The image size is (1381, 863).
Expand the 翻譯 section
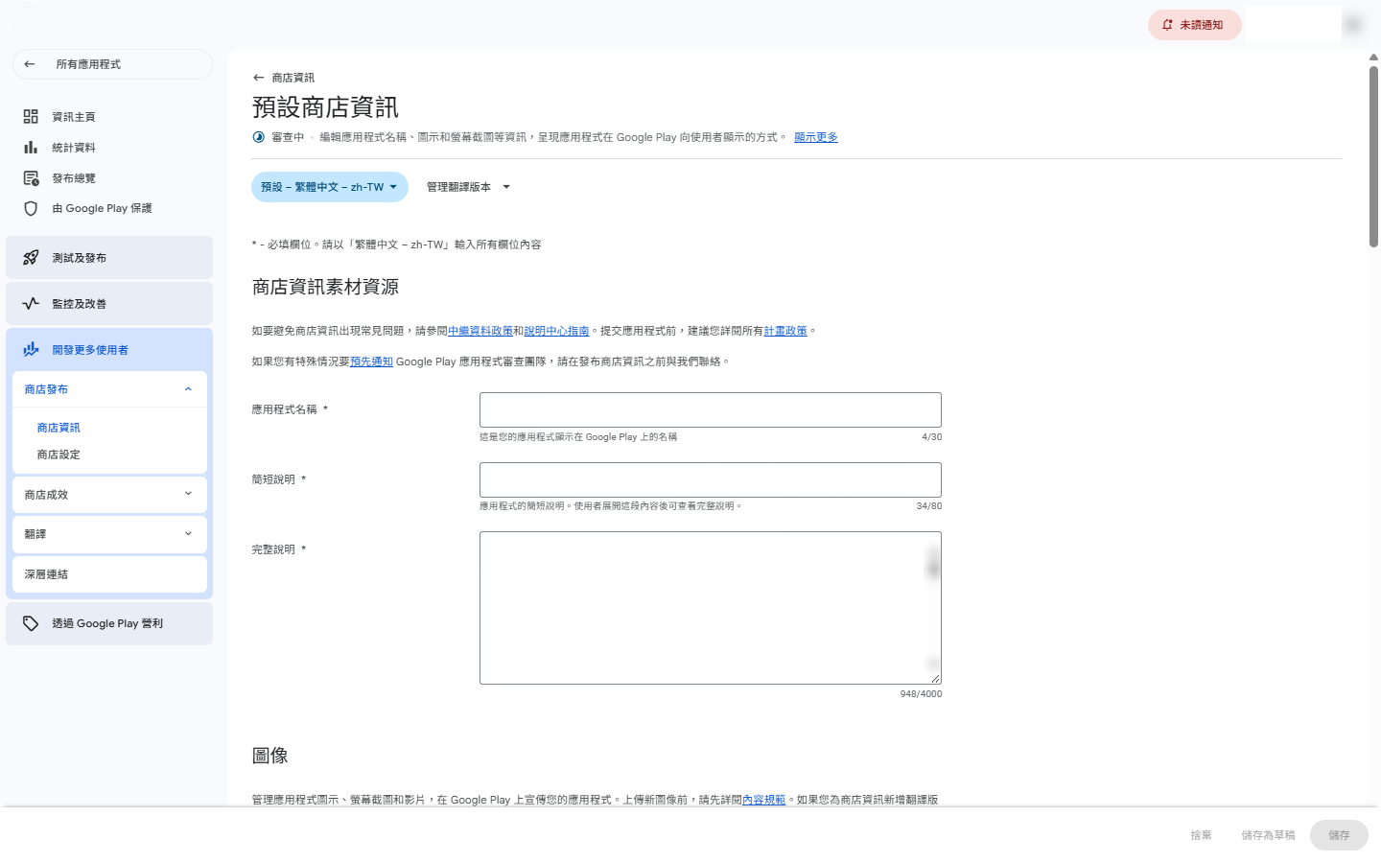tap(110, 534)
